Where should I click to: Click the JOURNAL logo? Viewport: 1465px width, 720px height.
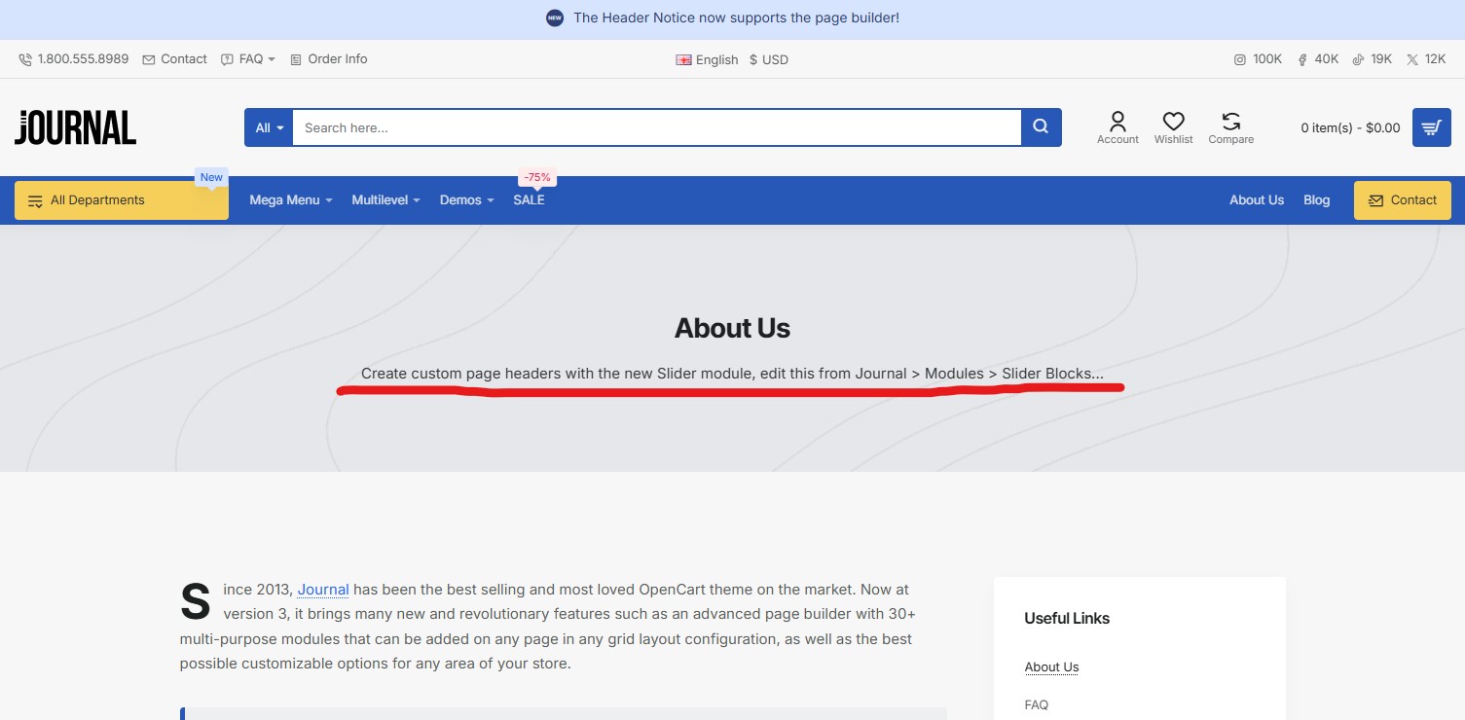click(x=75, y=127)
